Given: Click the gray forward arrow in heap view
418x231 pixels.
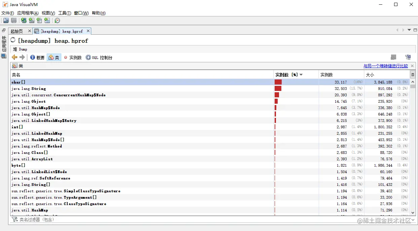Looking at the screenshot, I should coord(22,57).
